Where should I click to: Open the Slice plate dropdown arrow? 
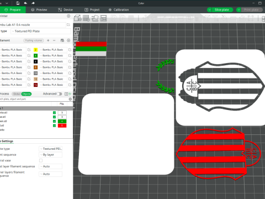[x=209, y=10]
